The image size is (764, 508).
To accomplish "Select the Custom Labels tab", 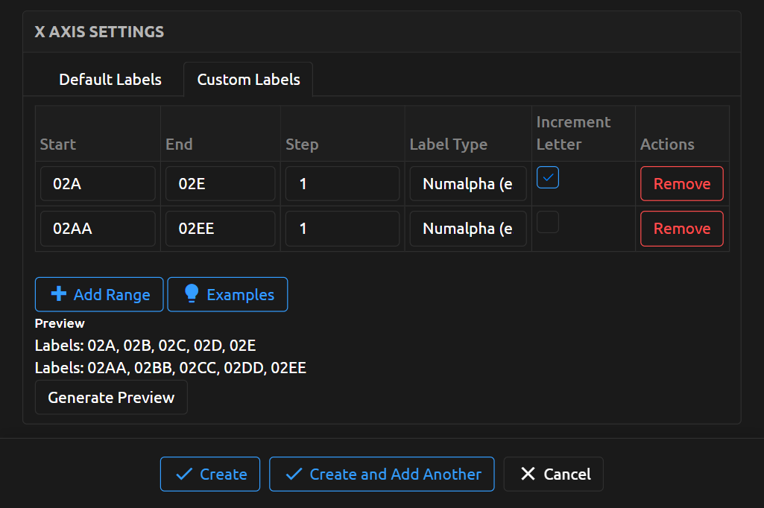I will pyautogui.click(x=248, y=79).
